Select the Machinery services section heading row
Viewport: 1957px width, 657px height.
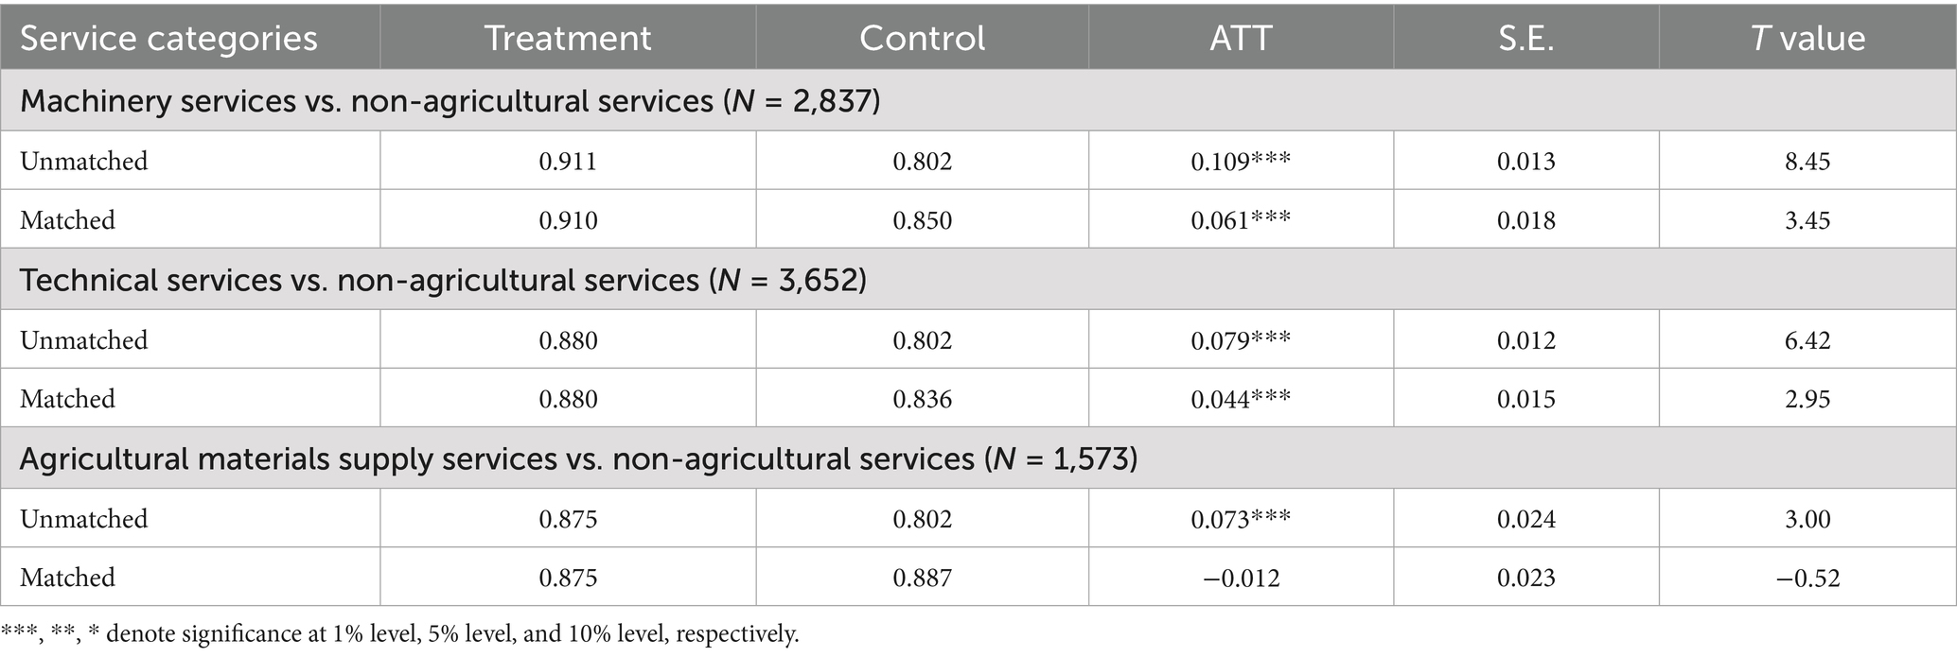(x=450, y=100)
